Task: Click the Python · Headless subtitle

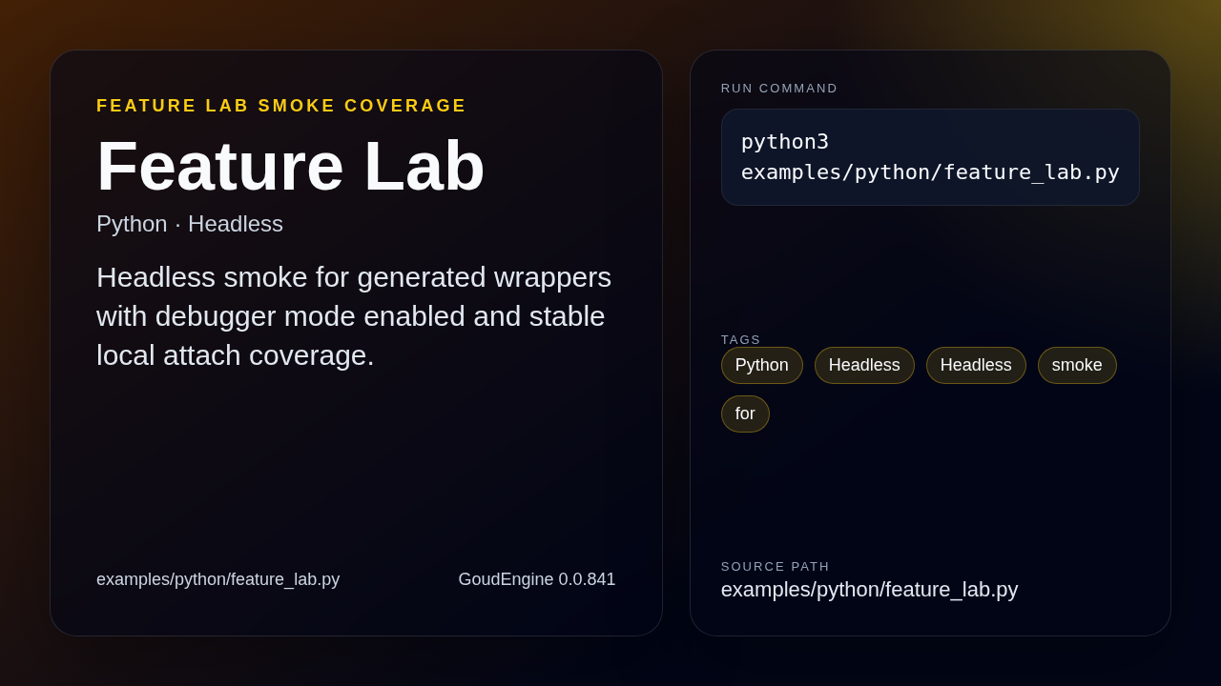Action: 189,224
